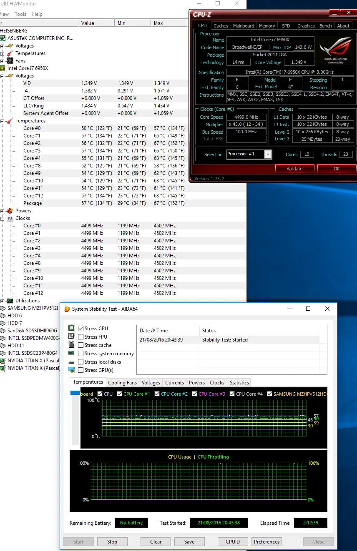The image size is (357, 551).
Task: Toggle the CPU Core #1 graph checkbox
Action: [x=120, y=394]
